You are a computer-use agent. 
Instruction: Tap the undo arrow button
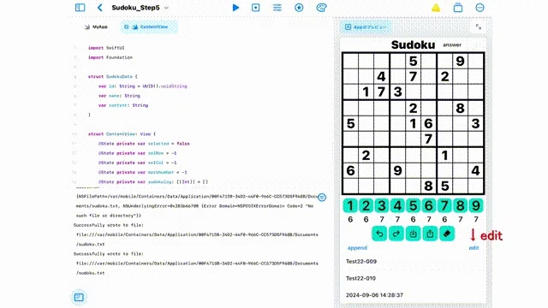(379, 234)
